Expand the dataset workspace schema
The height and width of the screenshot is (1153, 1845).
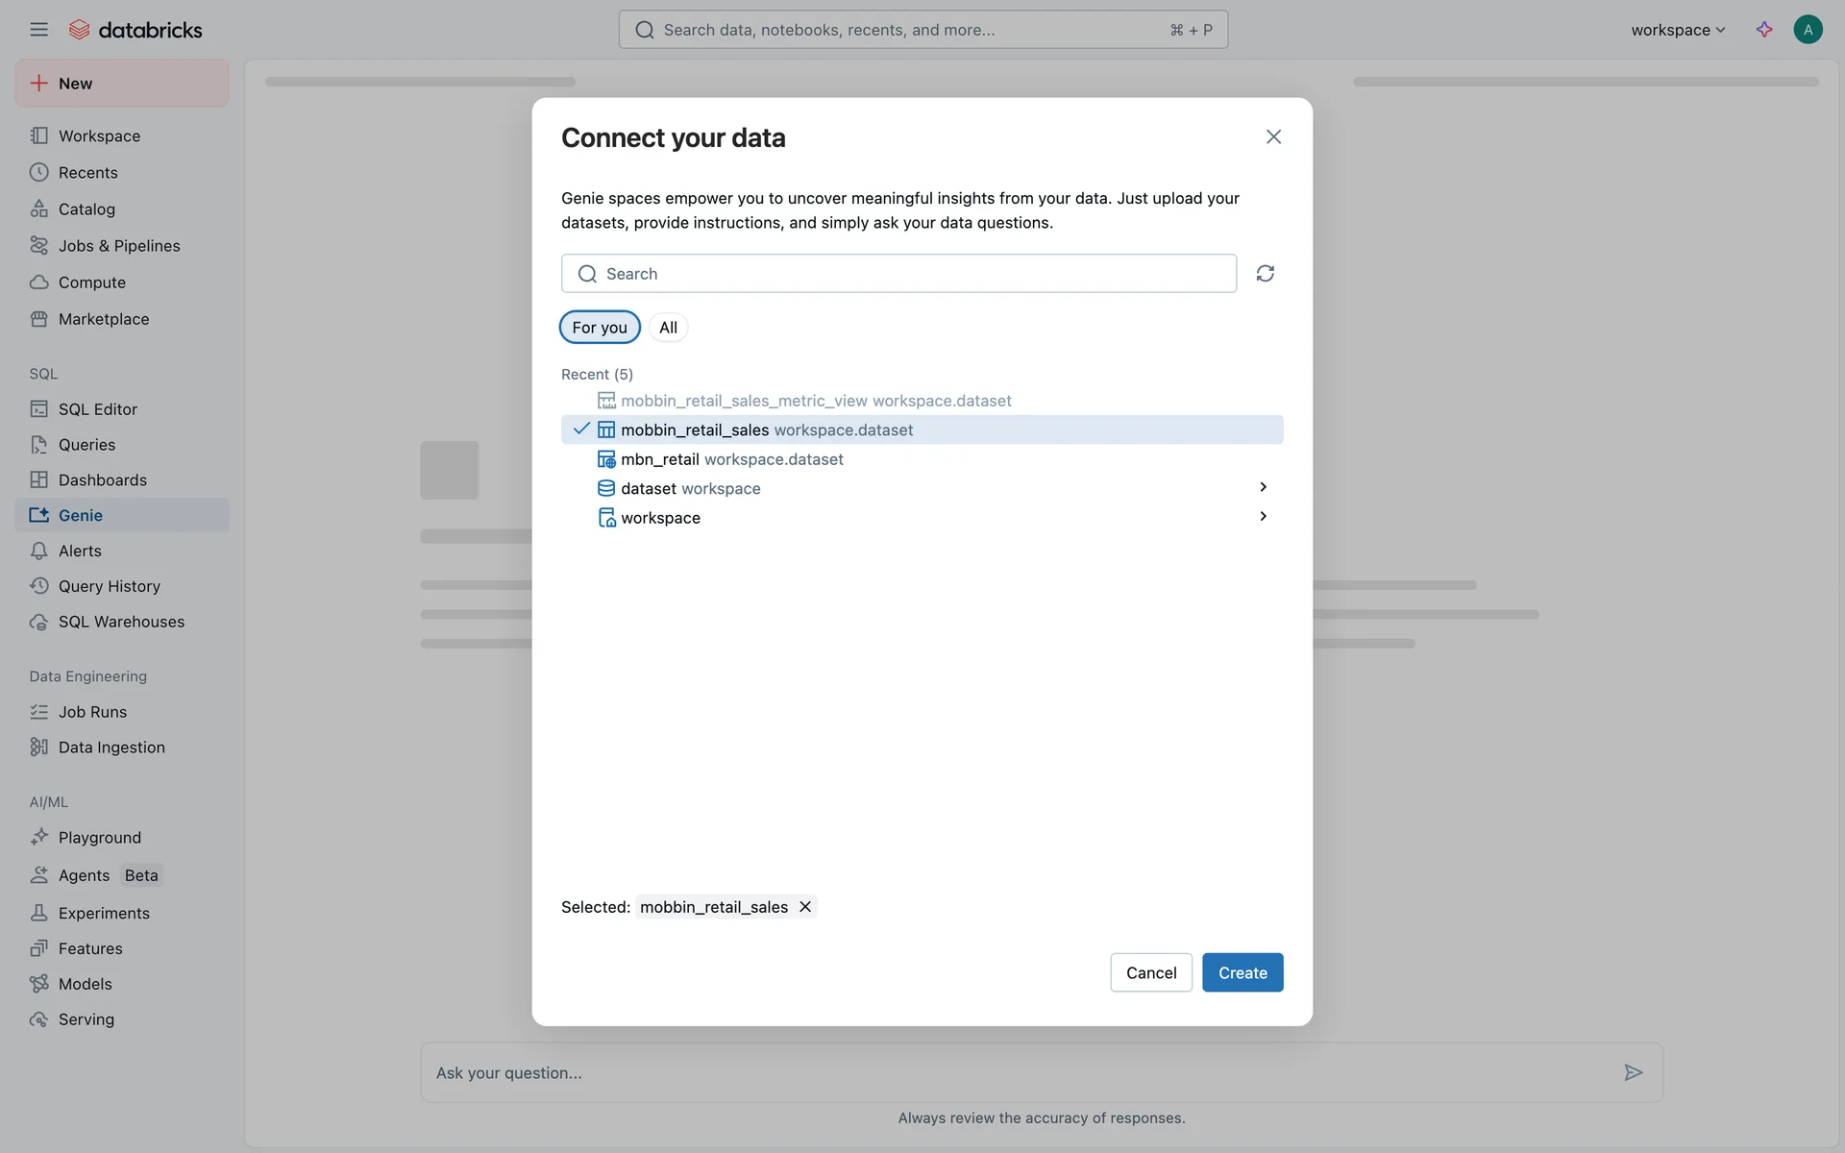1263,488
